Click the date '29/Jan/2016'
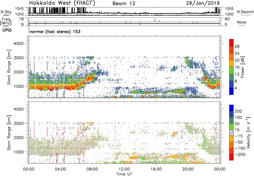Viewport: 254px width, 176px height. point(203,3)
